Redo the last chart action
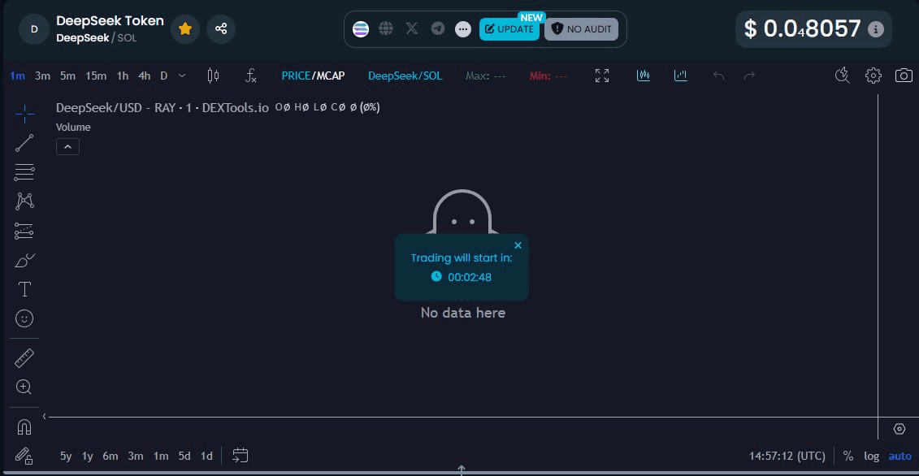 [749, 76]
